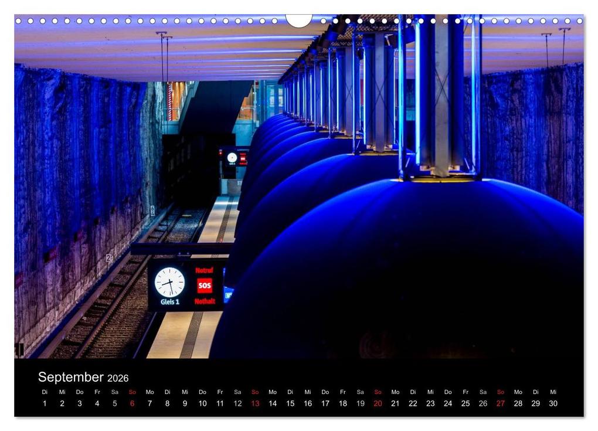Select the red Sunday date 6
The width and height of the screenshot is (598, 431).
click(x=132, y=404)
